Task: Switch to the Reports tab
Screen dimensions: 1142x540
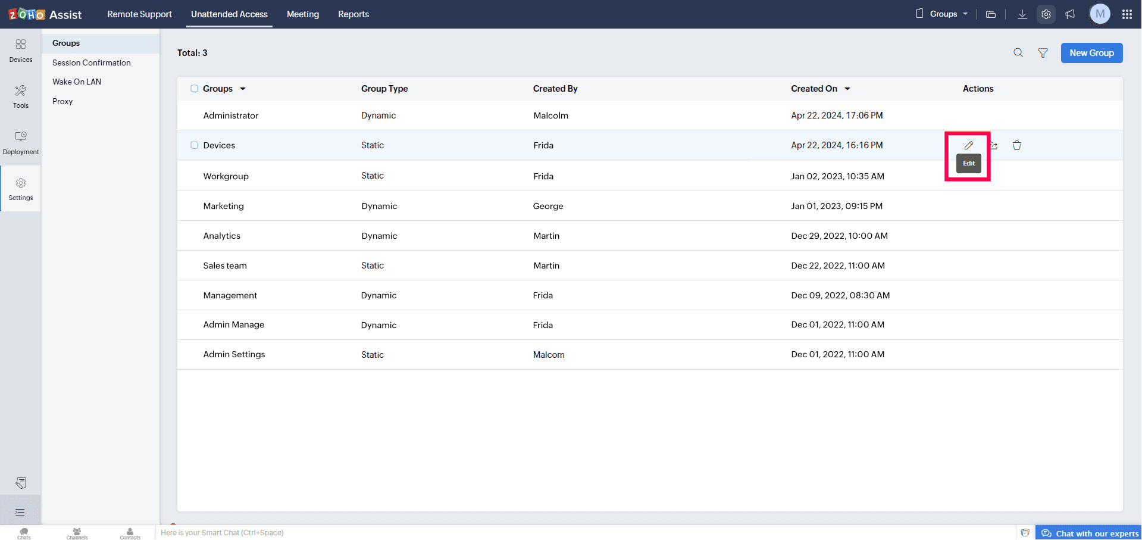Action: 353,14
